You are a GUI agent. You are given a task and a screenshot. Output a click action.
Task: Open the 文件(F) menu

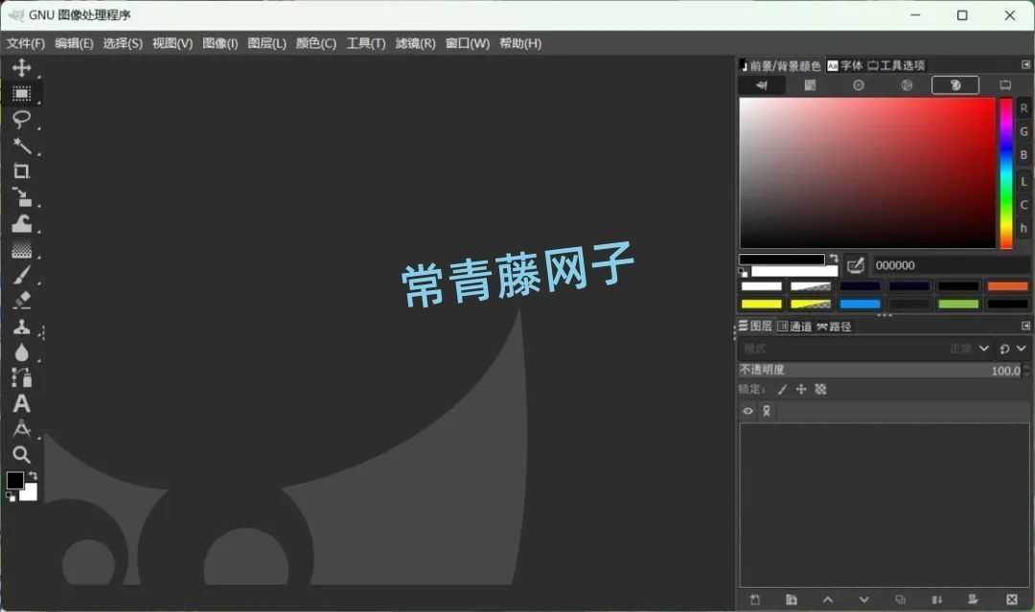tap(26, 43)
